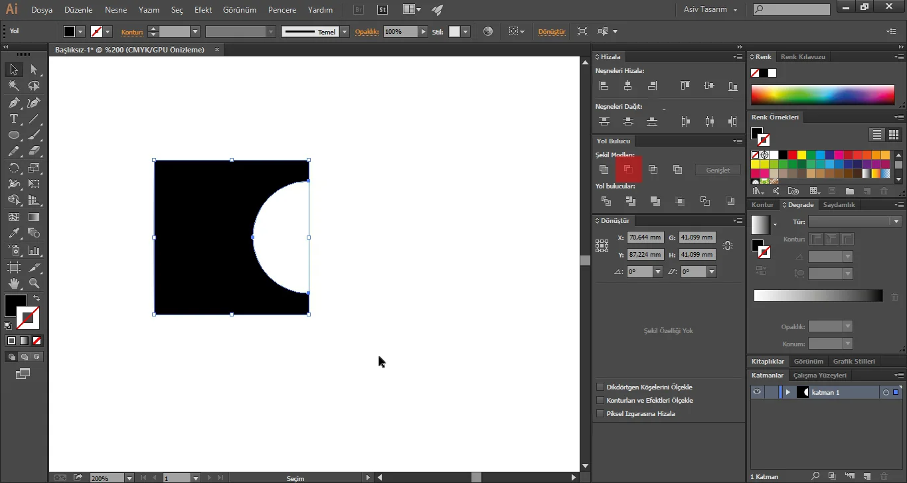Open the Stil dropdown in control bar
This screenshot has height=483, width=907.
click(465, 31)
